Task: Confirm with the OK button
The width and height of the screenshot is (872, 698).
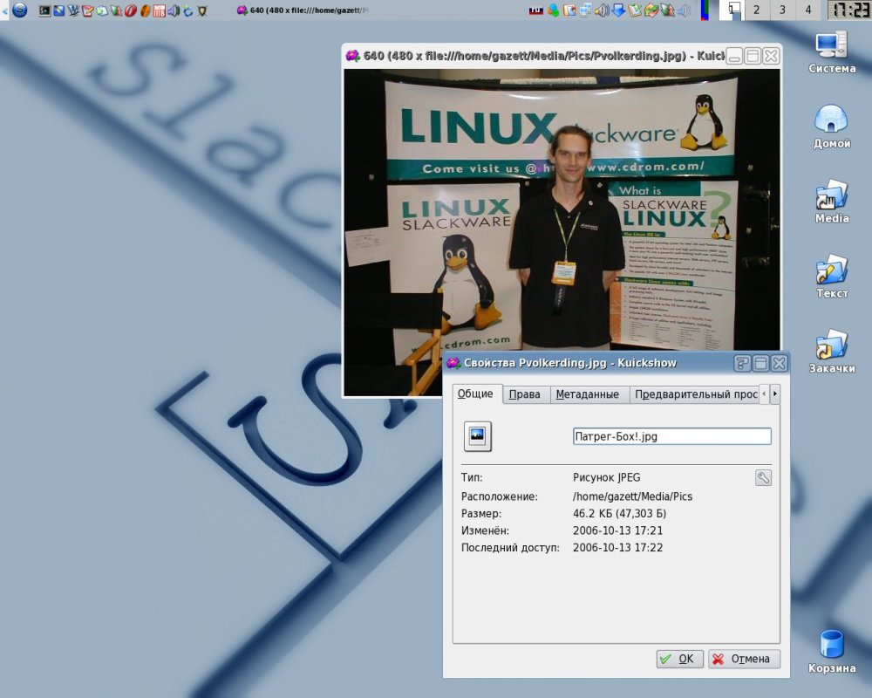Action: [679, 659]
